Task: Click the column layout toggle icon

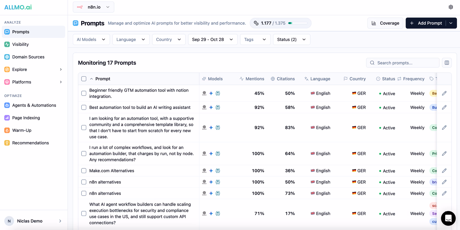Action: click(x=447, y=63)
